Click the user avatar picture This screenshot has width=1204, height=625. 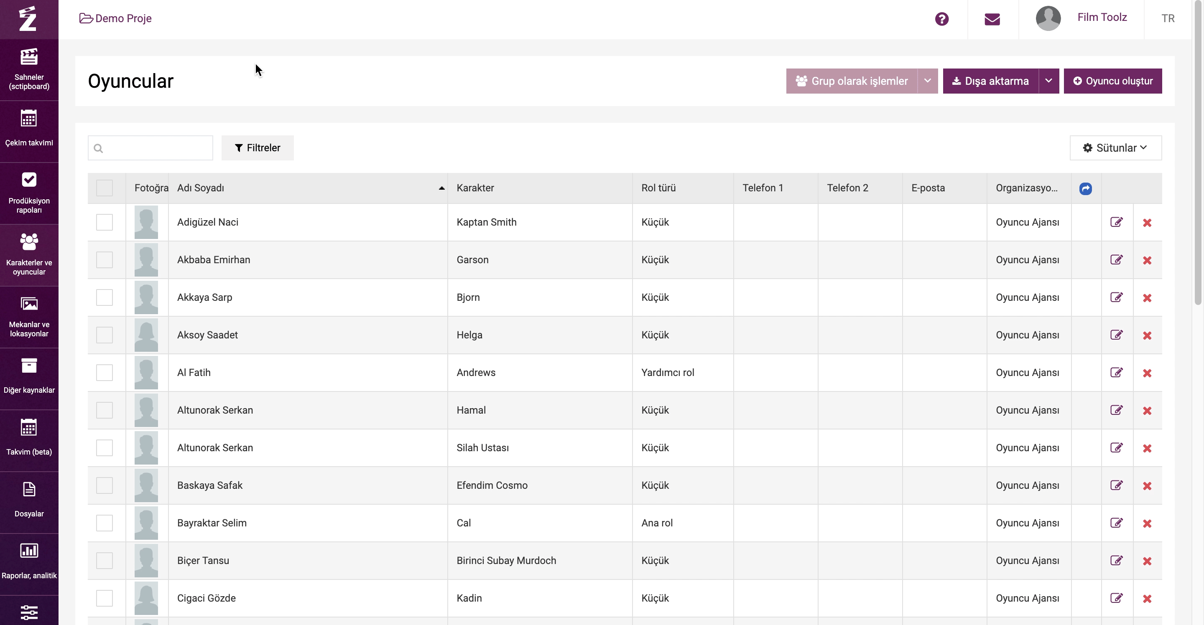pos(1048,18)
